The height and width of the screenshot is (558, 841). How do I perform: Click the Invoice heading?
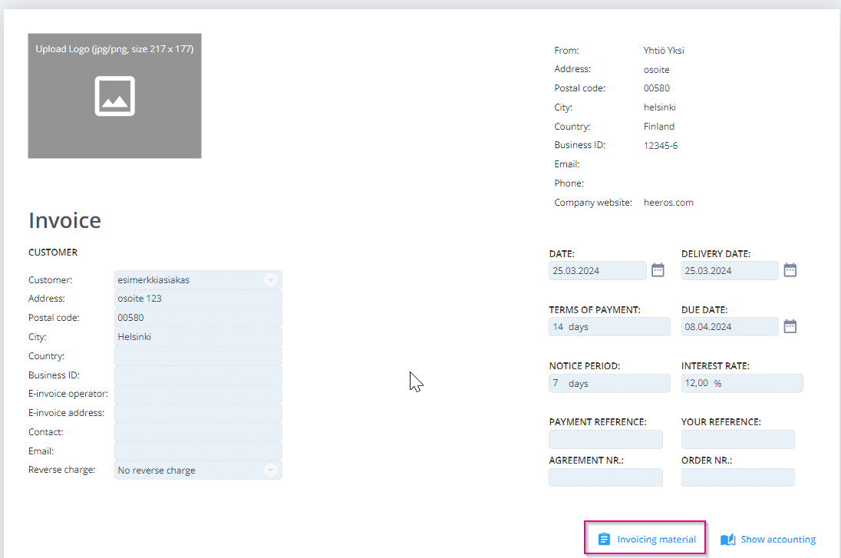[64, 220]
